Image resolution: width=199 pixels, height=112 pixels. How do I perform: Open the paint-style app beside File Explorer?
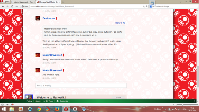pyautogui.click(x=21, y=109)
